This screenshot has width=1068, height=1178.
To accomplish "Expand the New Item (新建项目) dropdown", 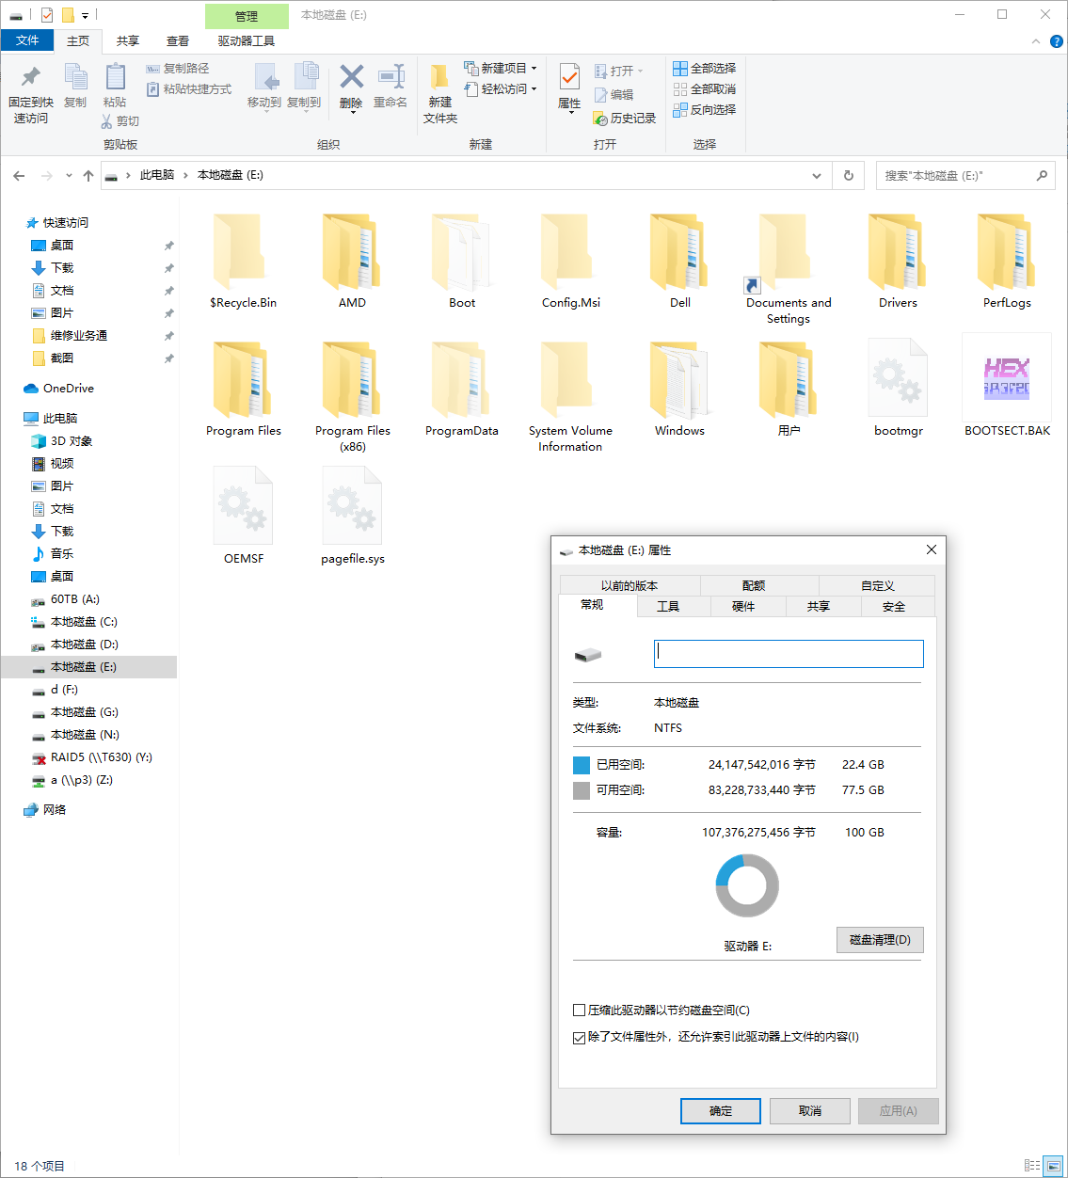I will coord(534,69).
